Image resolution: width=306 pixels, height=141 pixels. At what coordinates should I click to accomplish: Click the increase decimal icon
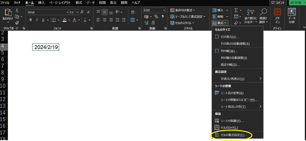click(146, 23)
